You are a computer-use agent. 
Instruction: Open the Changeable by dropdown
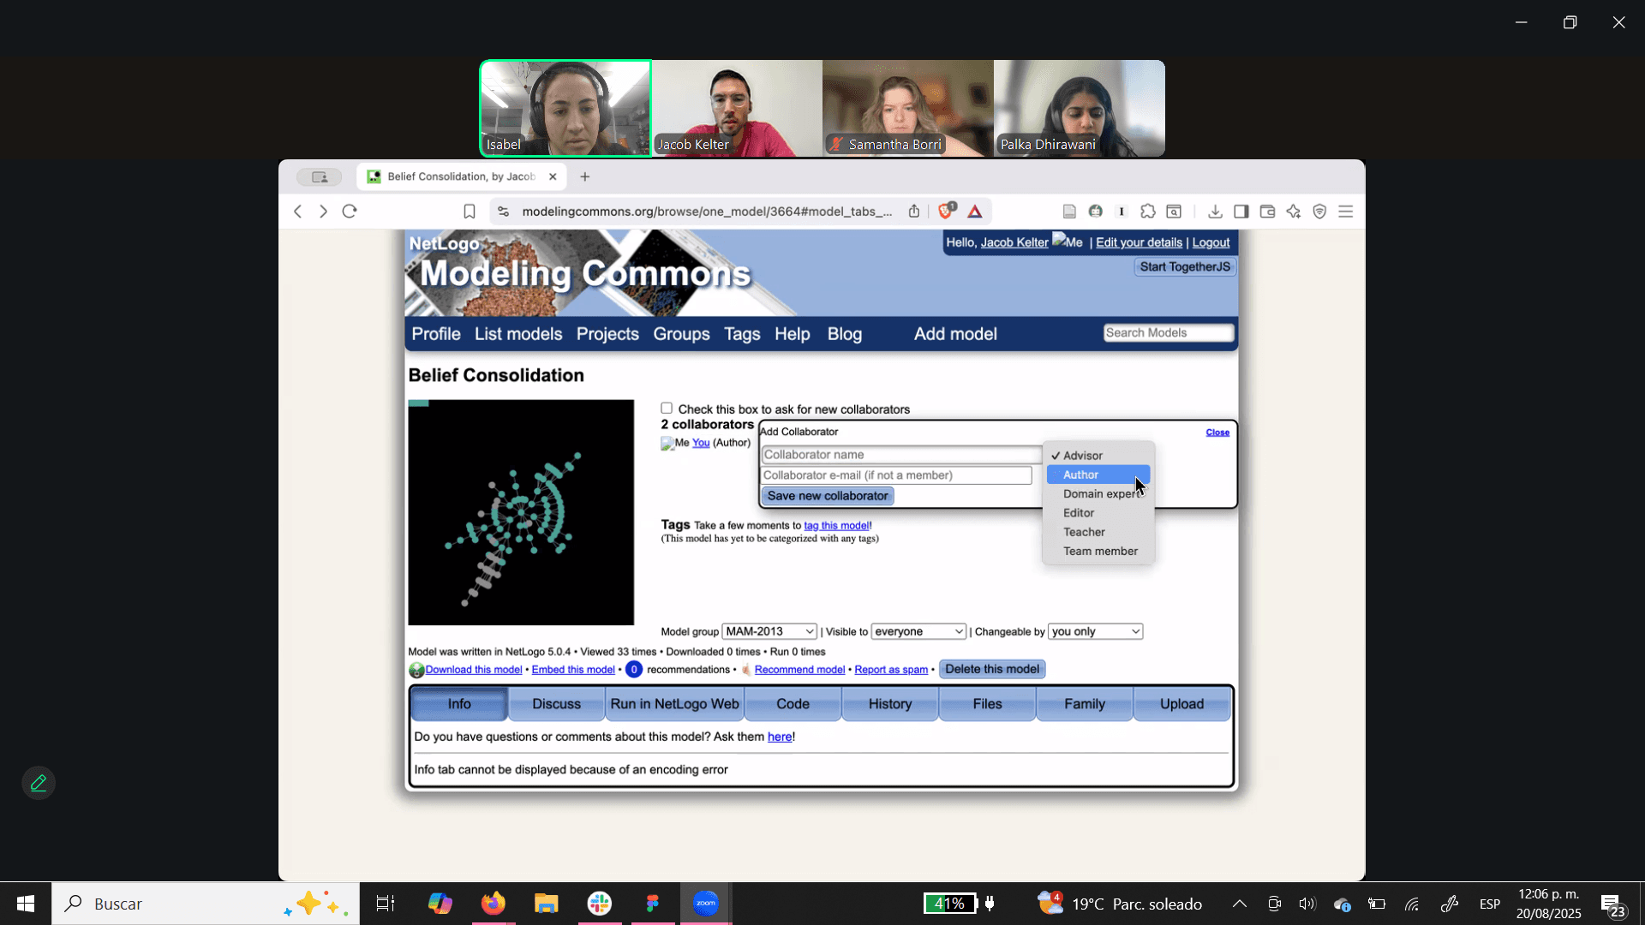pos(1095,631)
